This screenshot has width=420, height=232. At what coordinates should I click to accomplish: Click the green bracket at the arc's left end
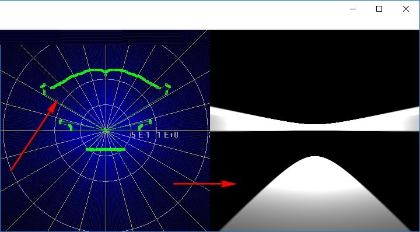pyautogui.click(x=43, y=89)
